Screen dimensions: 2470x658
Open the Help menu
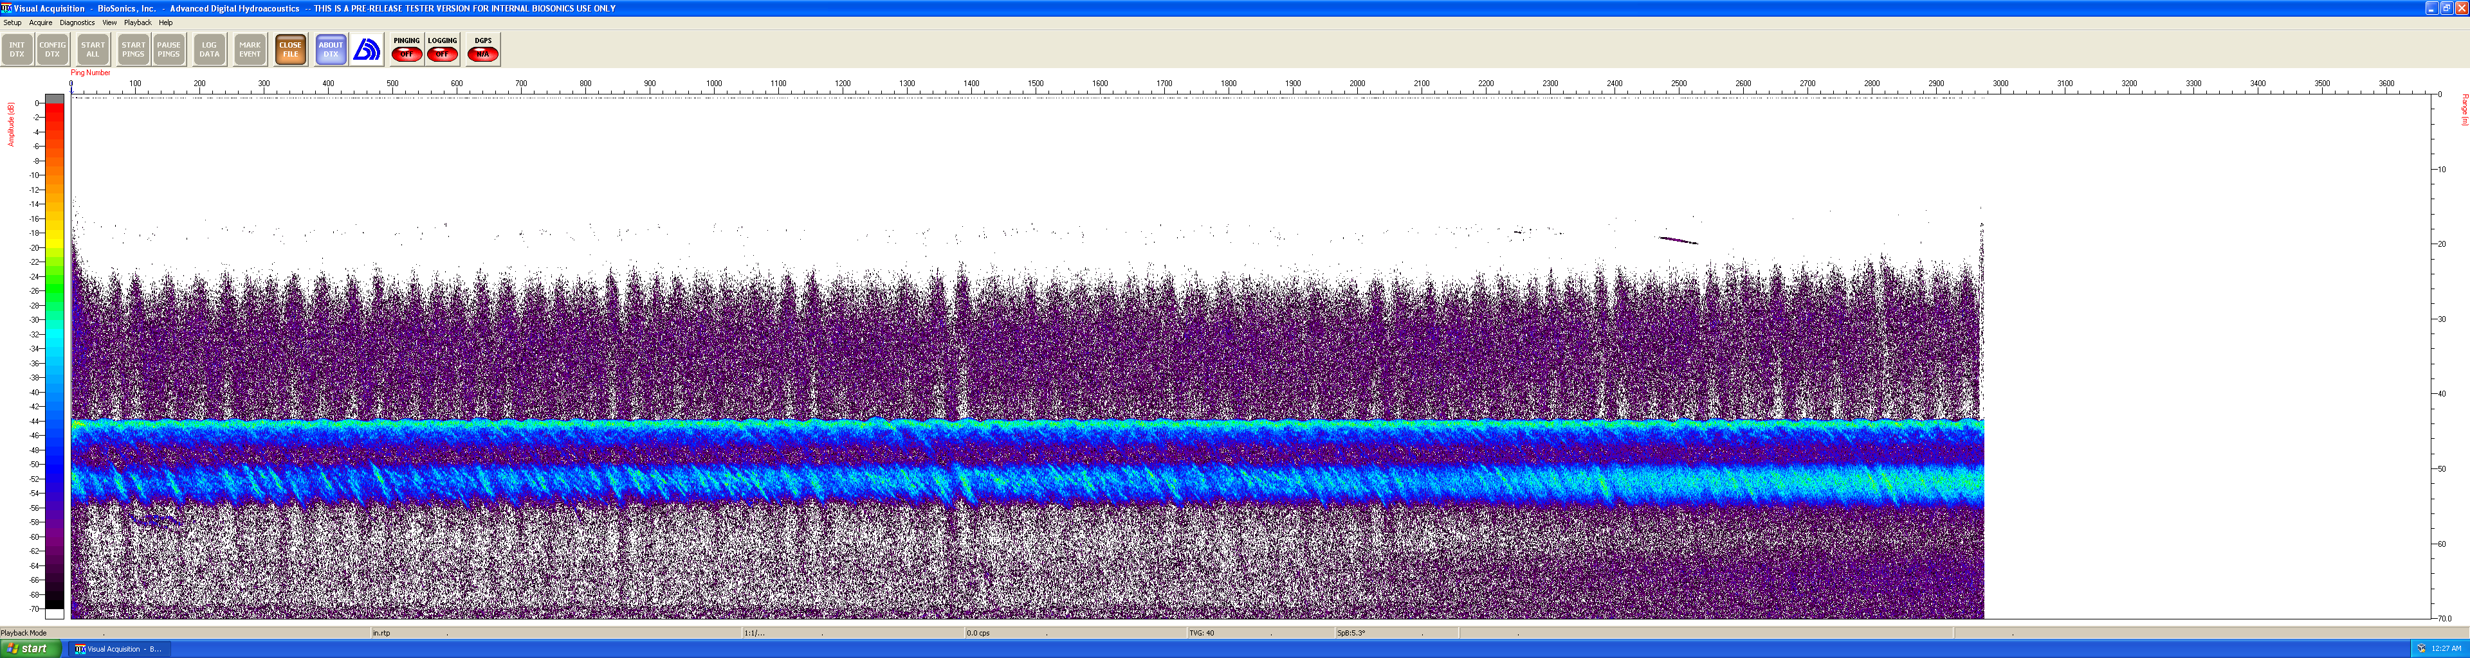166,23
